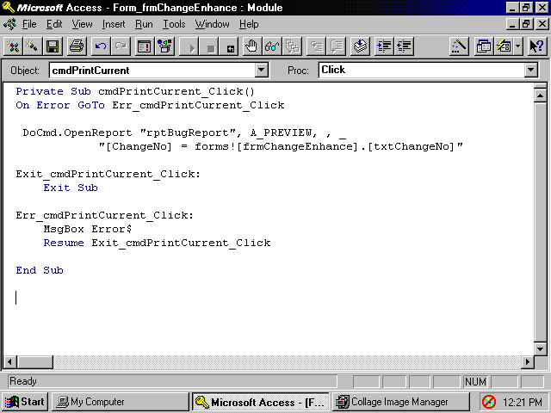
Task: Open the Window menu
Action: [x=213, y=24]
